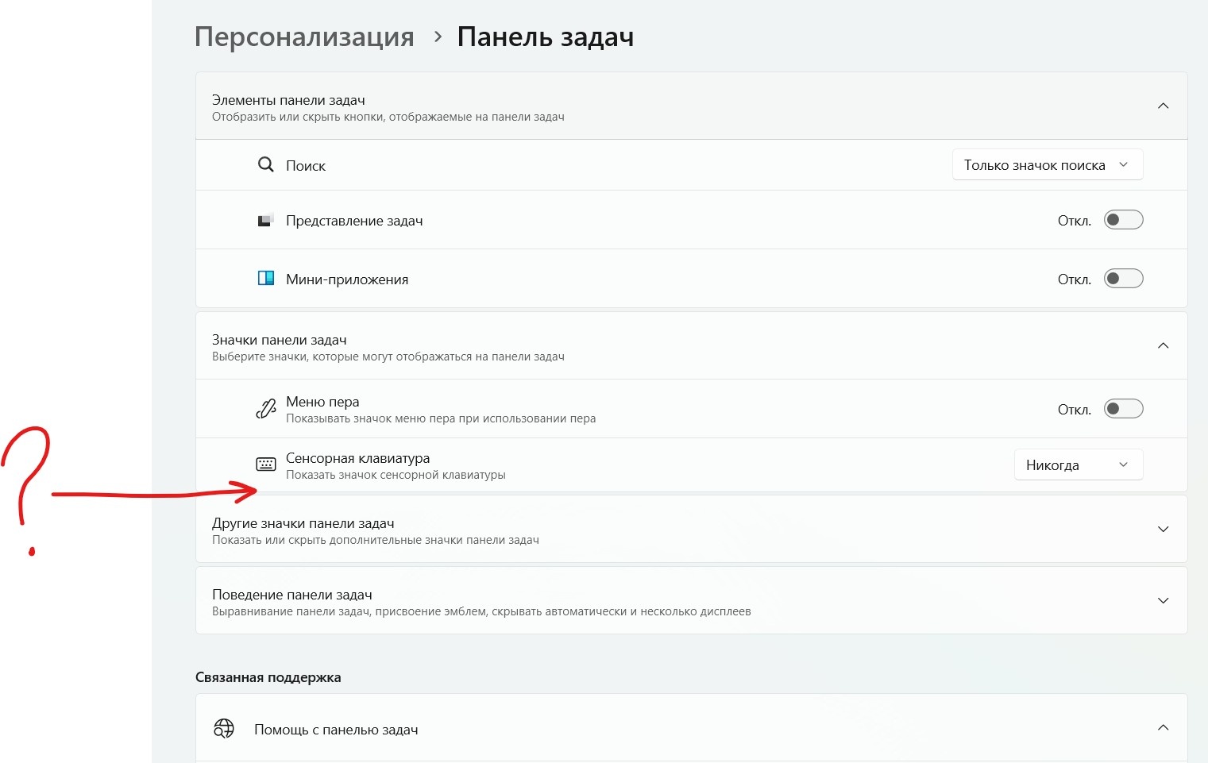Click Показать значок сенсорной клавиатуры description

coord(396,475)
